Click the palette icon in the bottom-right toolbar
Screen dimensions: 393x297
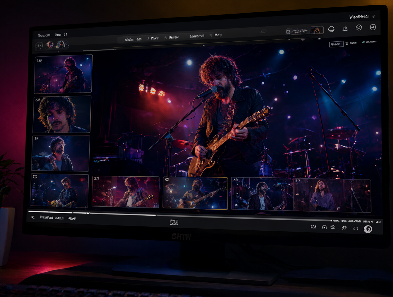[x=344, y=228]
